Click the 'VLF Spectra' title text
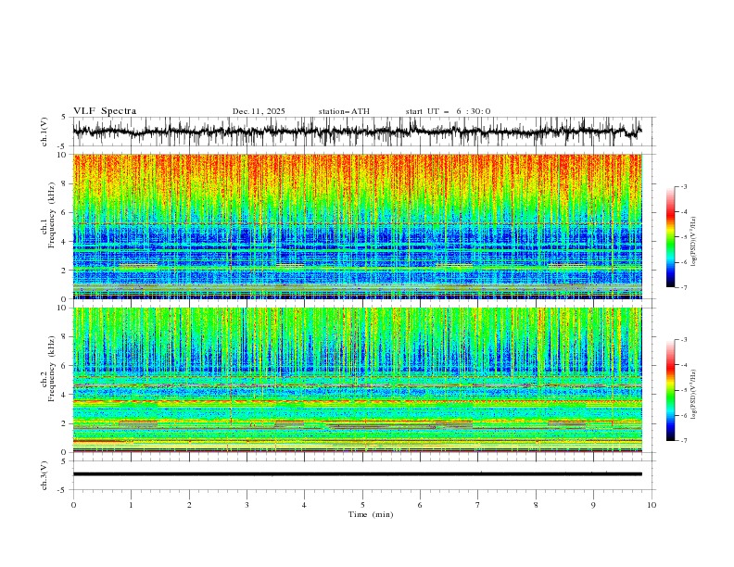 [105, 111]
